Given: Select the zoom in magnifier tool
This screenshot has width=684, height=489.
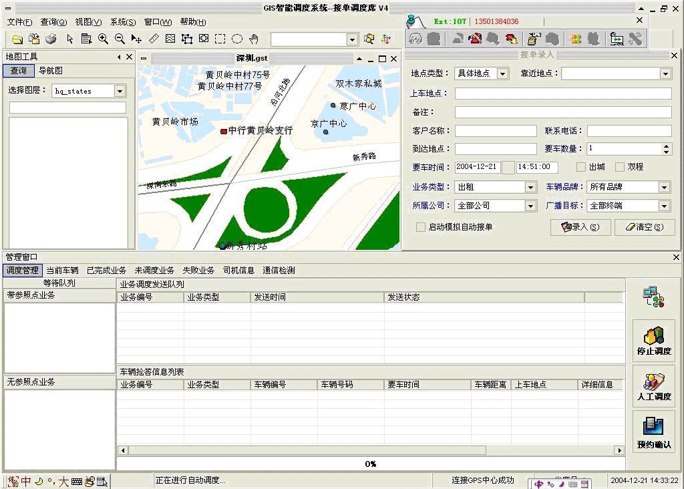Looking at the screenshot, I should coord(103,39).
